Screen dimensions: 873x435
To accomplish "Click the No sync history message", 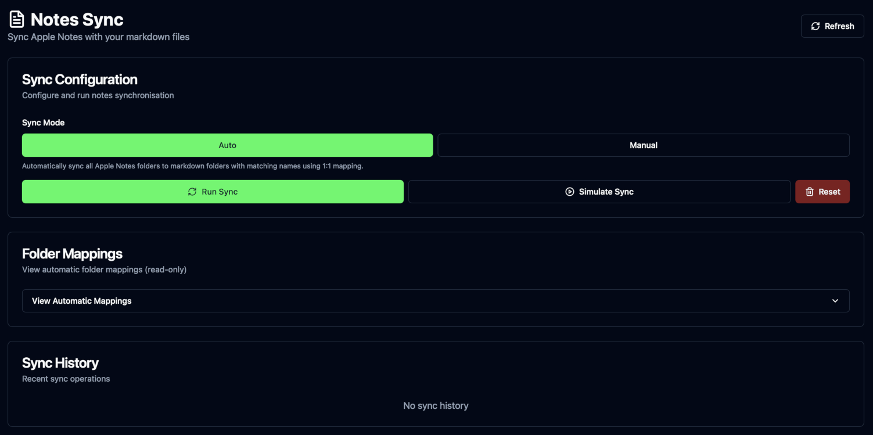I will (x=436, y=405).
